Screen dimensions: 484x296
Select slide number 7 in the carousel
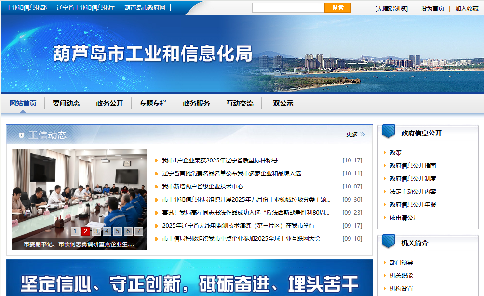pos(139,231)
